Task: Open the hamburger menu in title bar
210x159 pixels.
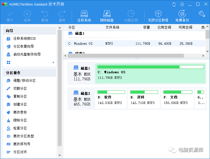Action: click(x=182, y=4)
